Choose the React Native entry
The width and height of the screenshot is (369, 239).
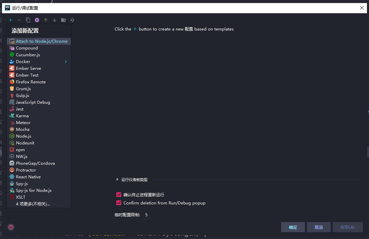(39, 177)
